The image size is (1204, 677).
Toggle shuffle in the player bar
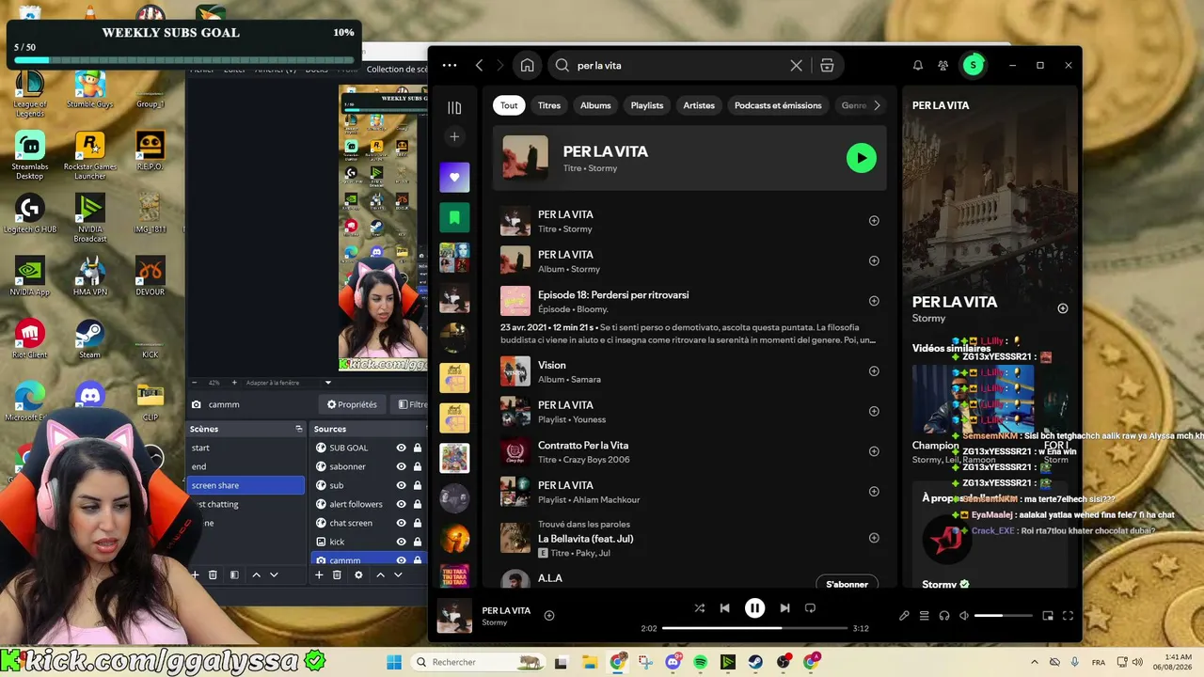[x=699, y=608]
